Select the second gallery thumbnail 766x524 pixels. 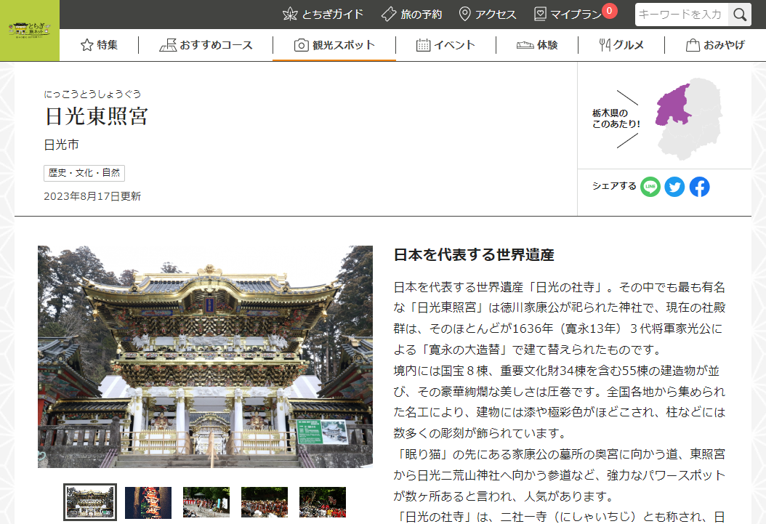pos(148,502)
